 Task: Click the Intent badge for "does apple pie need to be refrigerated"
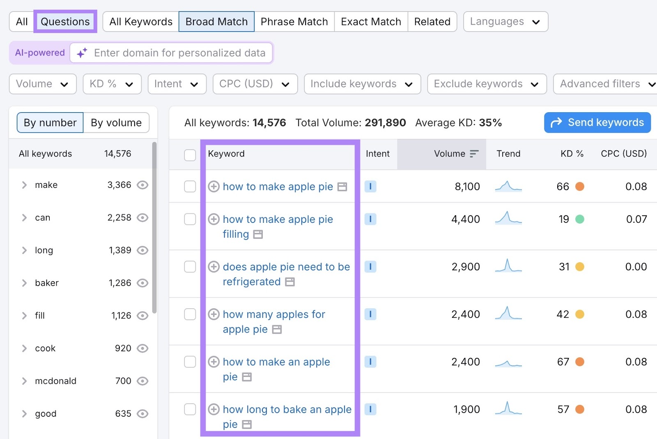370,267
